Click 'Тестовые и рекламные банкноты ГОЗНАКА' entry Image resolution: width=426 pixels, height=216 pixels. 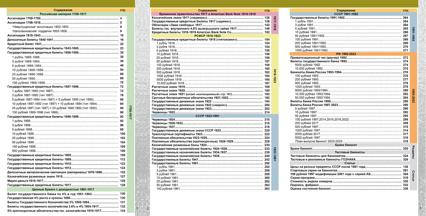point(349,160)
